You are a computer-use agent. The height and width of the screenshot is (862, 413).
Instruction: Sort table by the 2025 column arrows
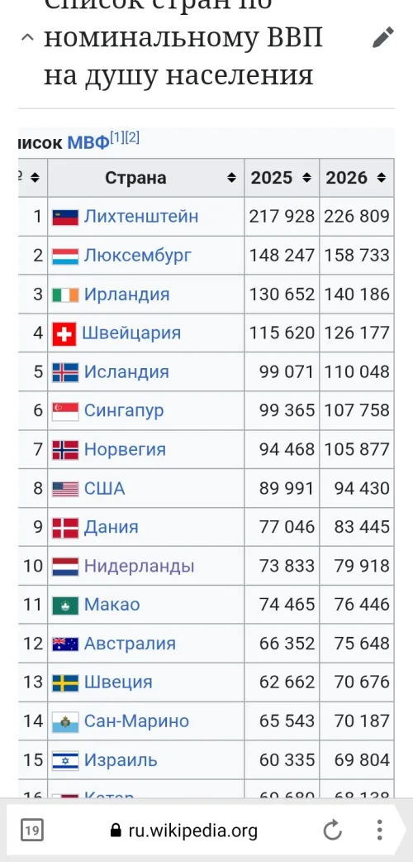tap(307, 178)
